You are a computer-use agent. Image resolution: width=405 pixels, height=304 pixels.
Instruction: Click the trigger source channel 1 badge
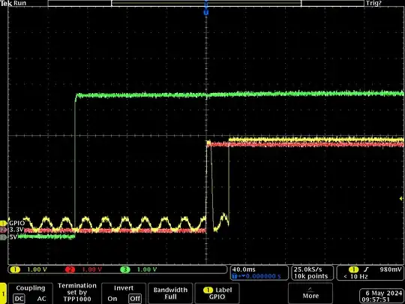click(x=353, y=269)
